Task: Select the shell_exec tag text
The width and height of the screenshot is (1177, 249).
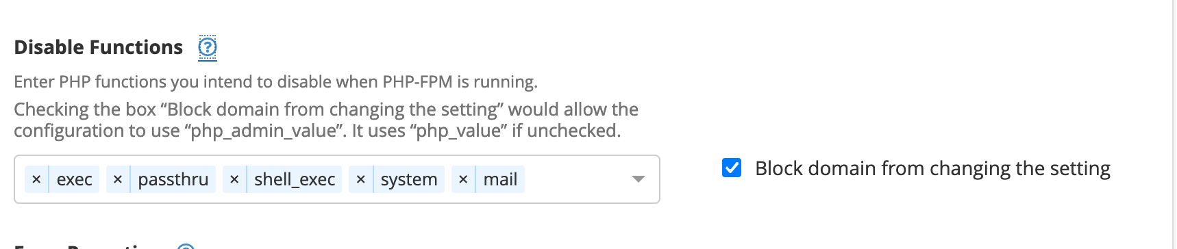Action: 295,179
